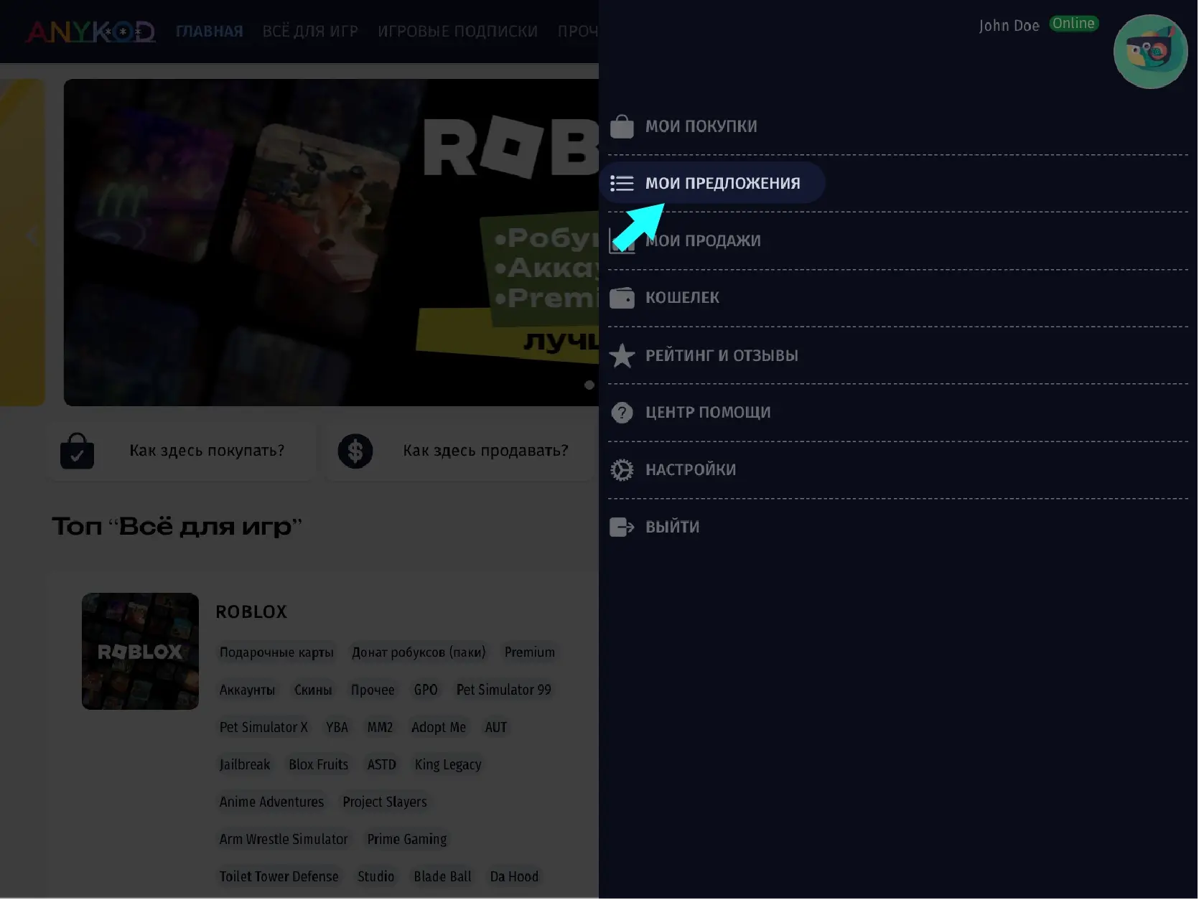Click the question mark icon for Центр помощи

pos(622,413)
